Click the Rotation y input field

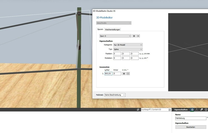pyautogui.click(x=126, y=58)
